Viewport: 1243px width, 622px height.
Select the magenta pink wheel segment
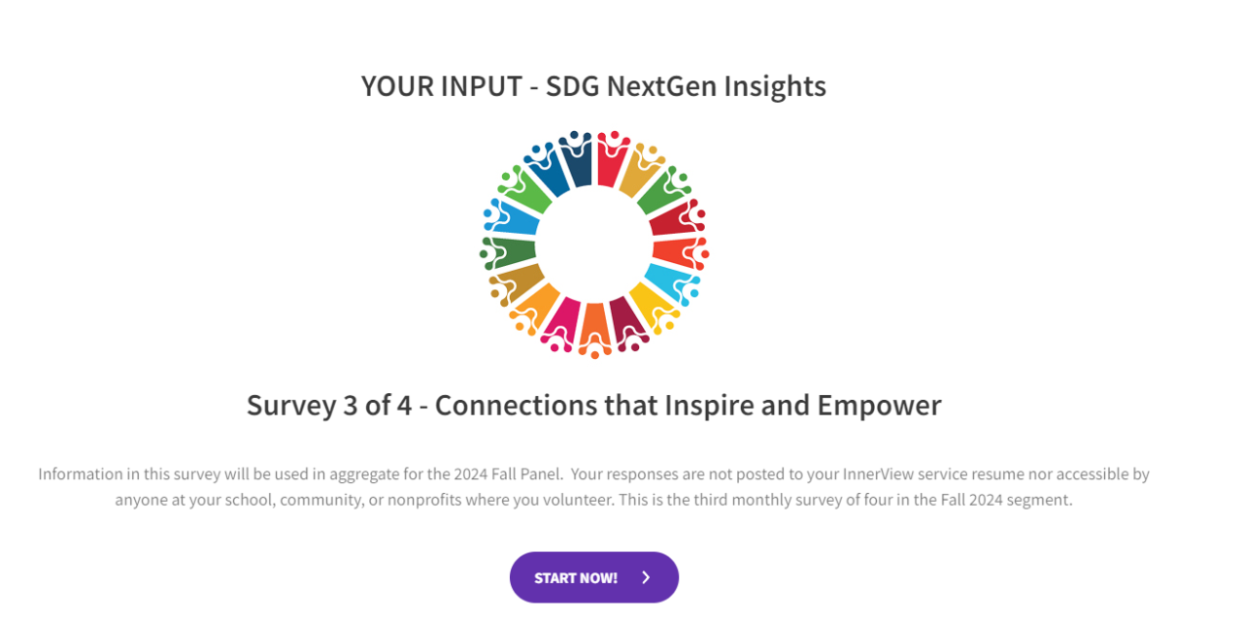coord(562,318)
